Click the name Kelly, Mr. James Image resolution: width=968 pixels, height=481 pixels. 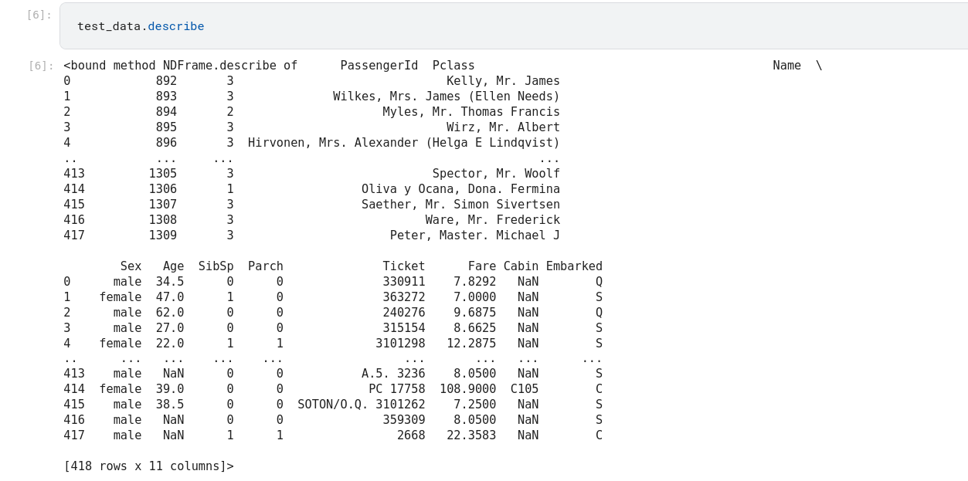503,81
